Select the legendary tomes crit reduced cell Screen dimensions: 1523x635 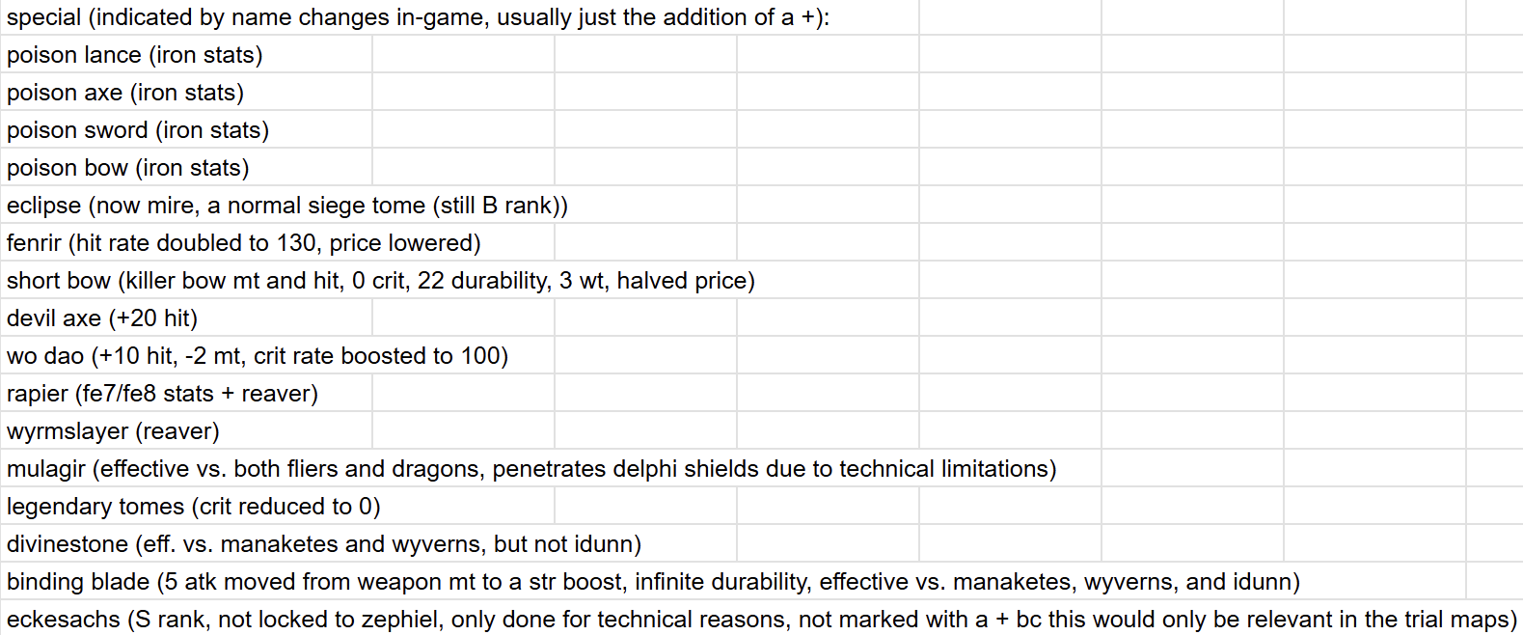tap(193, 507)
